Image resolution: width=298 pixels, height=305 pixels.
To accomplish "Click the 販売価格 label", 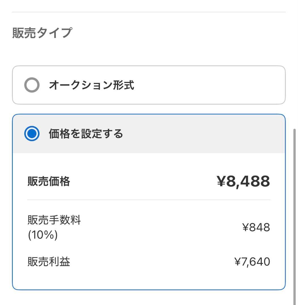I will tap(49, 181).
